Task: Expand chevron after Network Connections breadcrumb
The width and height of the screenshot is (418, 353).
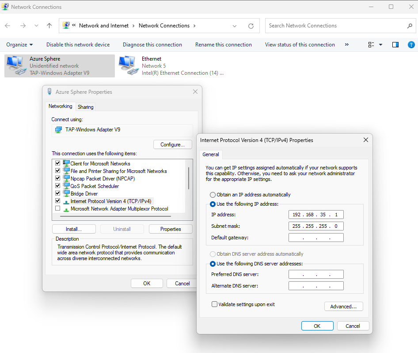Action: pos(194,26)
